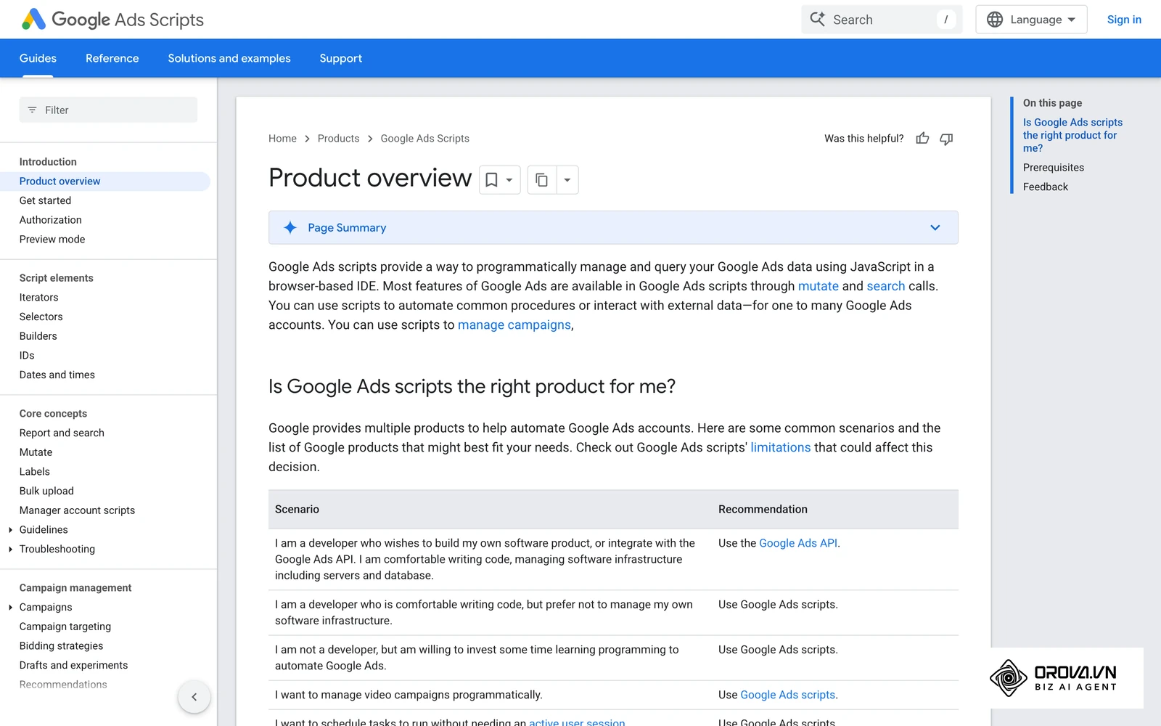This screenshot has width=1161, height=726.
Task: Select Get started in the sidebar
Action: point(45,201)
